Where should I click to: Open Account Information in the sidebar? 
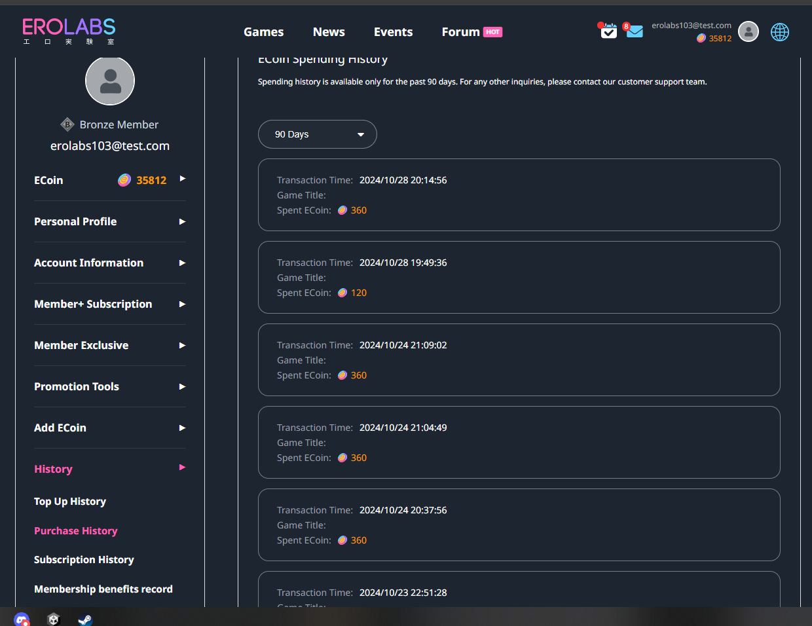coord(88,263)
